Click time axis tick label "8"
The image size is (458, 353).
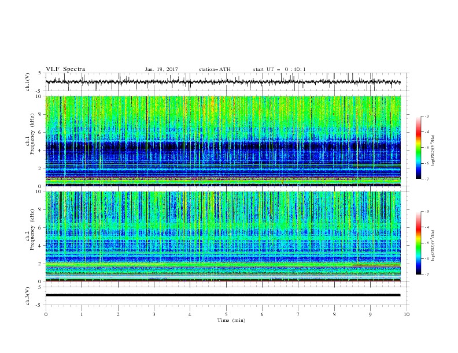tap(334, 314)
